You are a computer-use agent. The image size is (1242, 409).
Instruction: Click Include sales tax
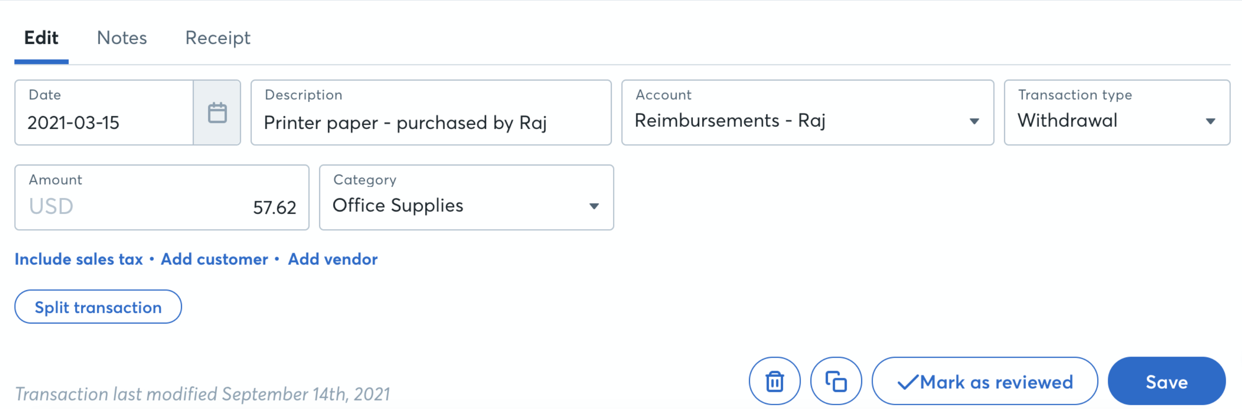tap(78, 259)
